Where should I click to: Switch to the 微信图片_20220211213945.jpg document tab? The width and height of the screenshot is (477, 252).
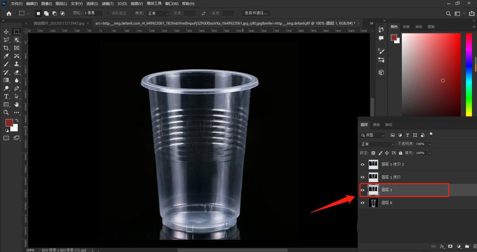coord(60,23)
